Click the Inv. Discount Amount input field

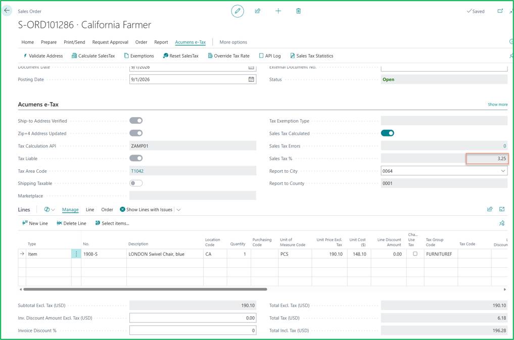pyautogui.click(x=193, y=318)
